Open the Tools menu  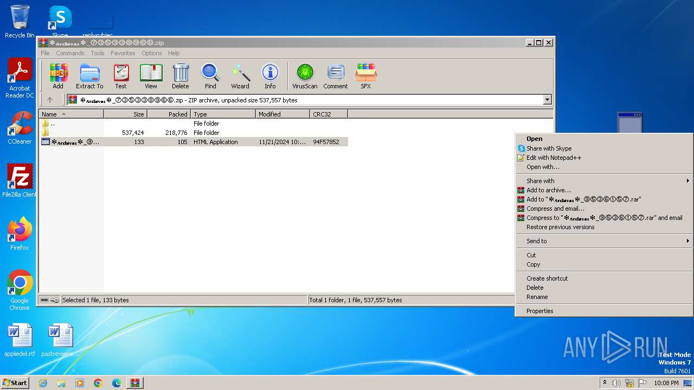click(x=98, y=53)
